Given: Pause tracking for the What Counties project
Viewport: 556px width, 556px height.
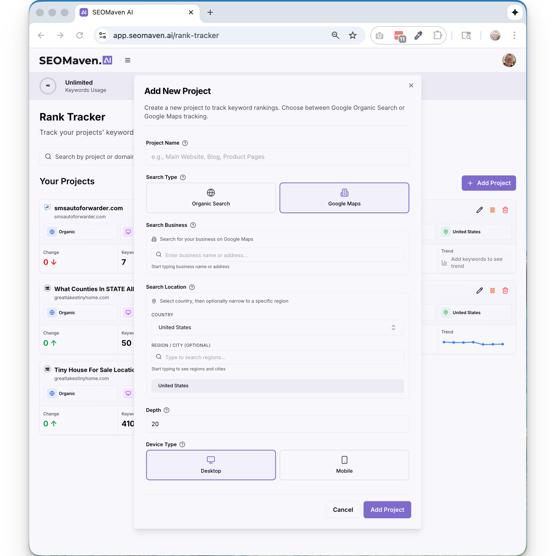Looking at the screenshot, I should point(493,291).
